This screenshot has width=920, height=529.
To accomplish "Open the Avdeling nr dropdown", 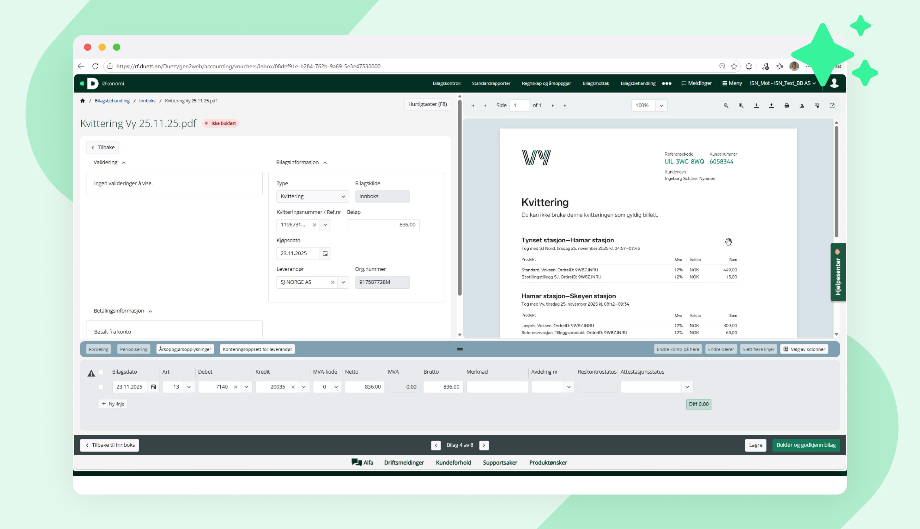I will [569, 387].
